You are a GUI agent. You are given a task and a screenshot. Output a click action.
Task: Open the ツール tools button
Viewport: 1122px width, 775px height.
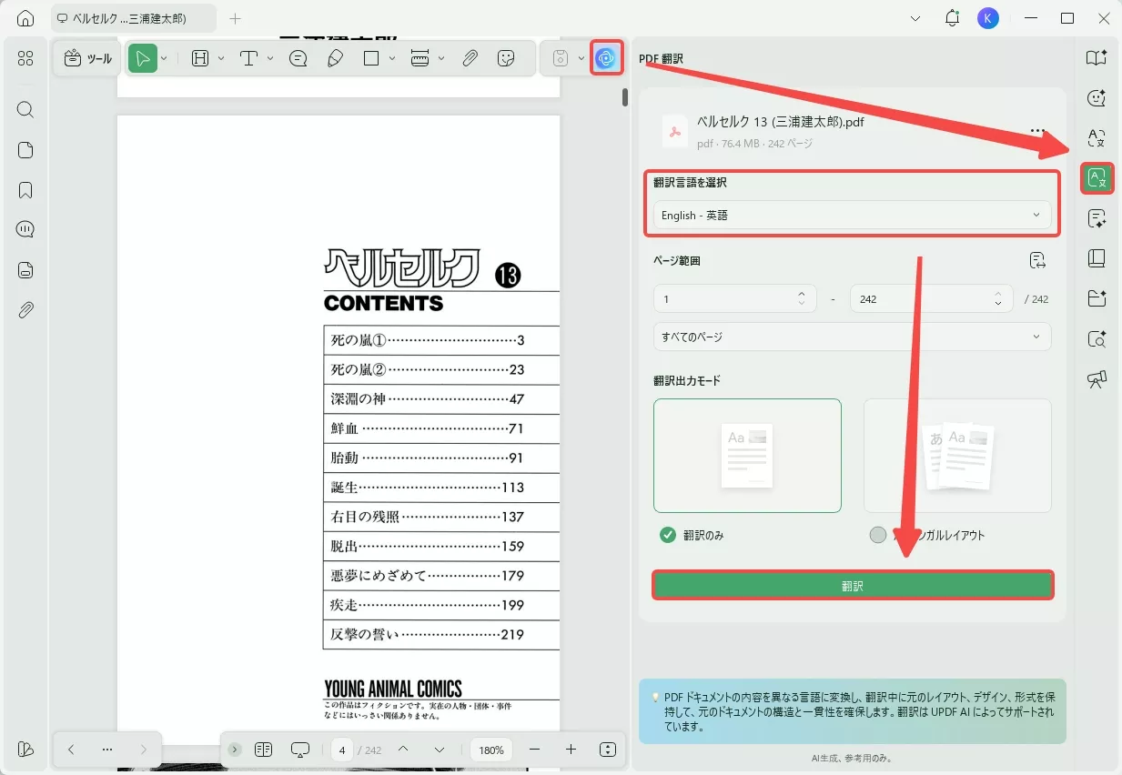coord(88,59)
